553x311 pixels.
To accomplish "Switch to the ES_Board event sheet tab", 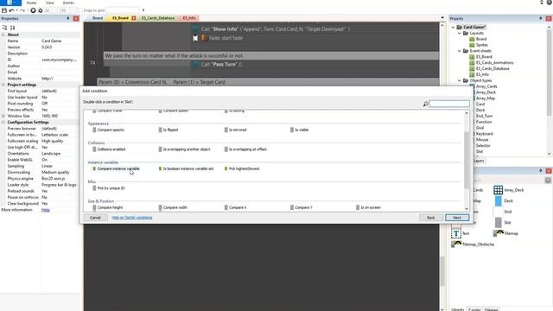I will point(121,18).
